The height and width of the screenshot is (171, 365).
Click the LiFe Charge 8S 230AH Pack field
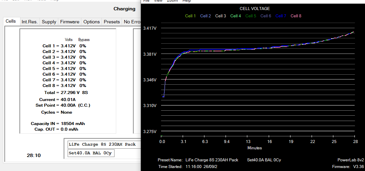(102, 144)
